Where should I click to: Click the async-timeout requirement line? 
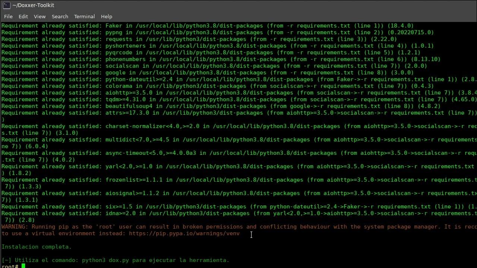pyautogui.click(x=238, y=156)
